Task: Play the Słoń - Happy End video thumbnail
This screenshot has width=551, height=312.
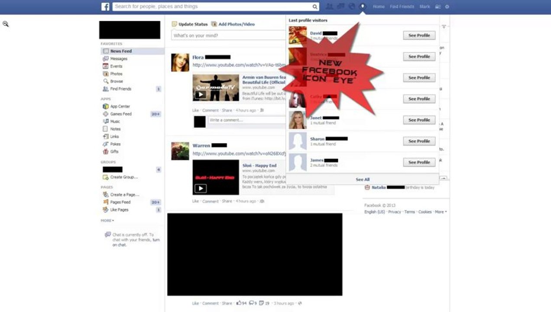Action: coord(216,177)
